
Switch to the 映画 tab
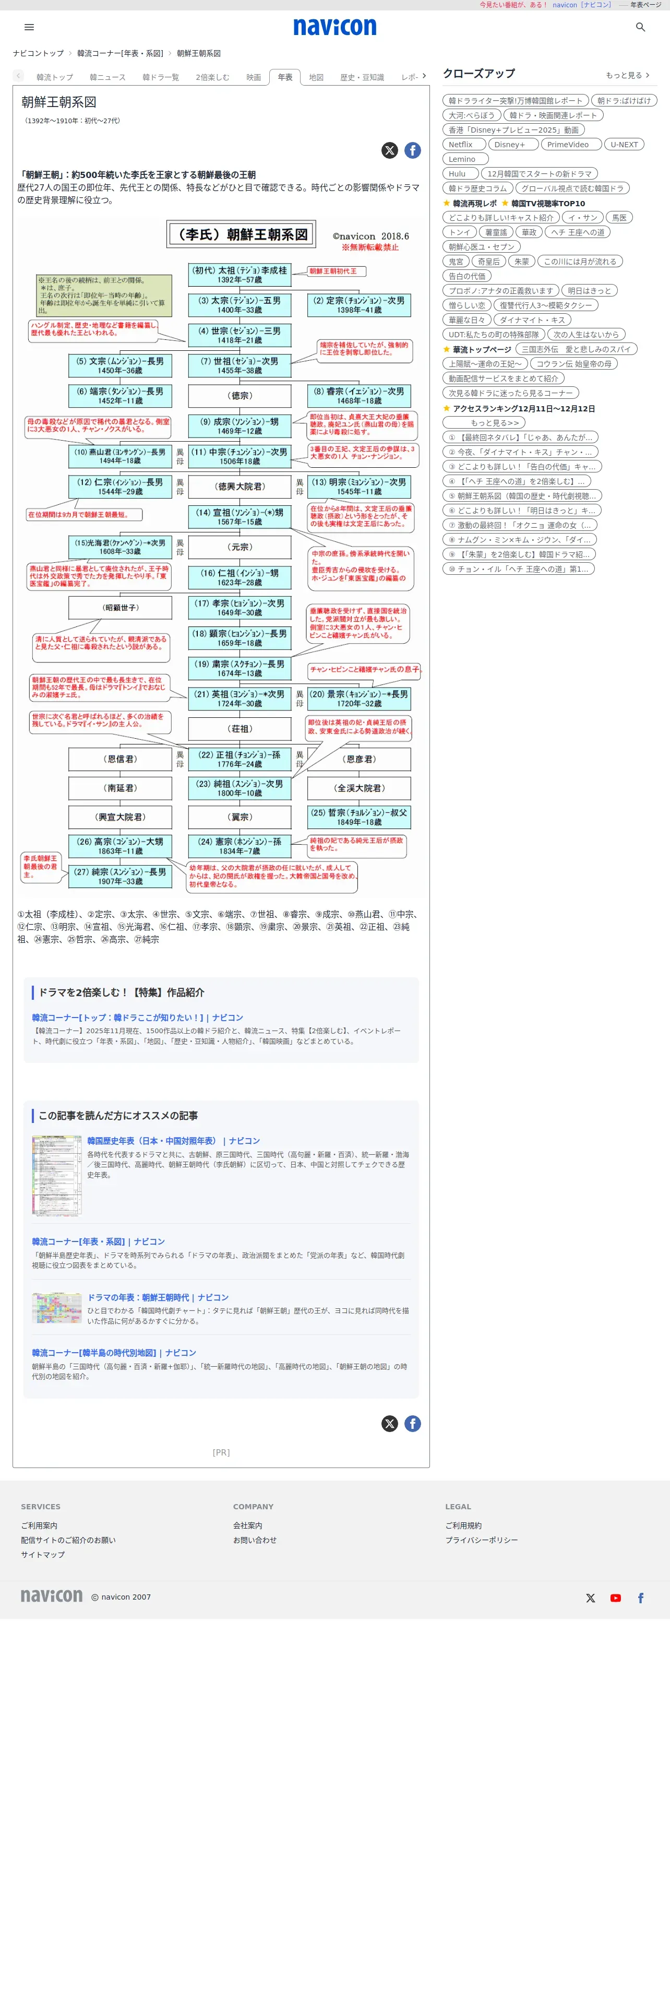click(254, 77)
